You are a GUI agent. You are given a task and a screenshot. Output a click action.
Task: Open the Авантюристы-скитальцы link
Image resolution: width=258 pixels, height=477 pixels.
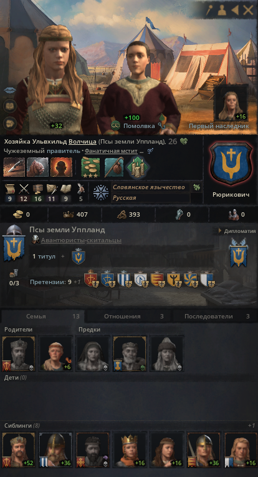coord(82,240)
